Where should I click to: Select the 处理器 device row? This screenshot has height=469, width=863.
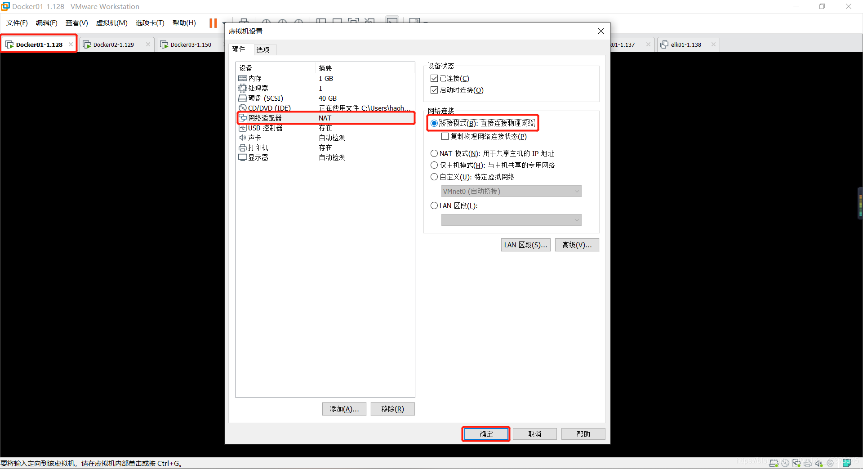325,88
